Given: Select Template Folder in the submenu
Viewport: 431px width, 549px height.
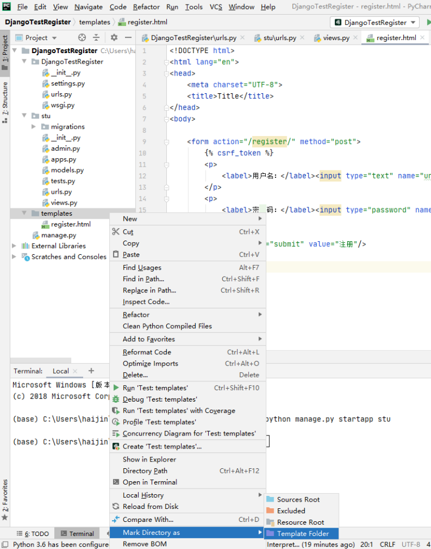Looking at the screenshot, I should click(303, 534).
